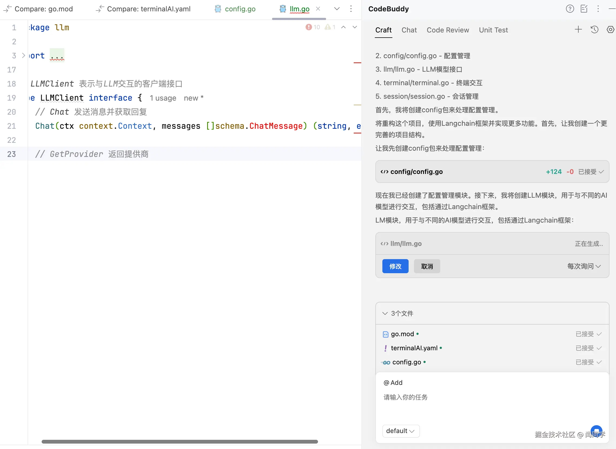Click the 取消 button
Screen dimensions: 616x449
[427, 266]
